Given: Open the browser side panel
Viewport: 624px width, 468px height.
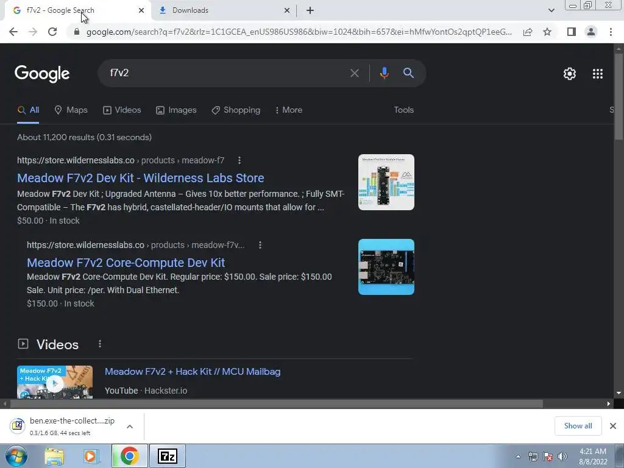Looking at the screenshot, I should [572, 32].
